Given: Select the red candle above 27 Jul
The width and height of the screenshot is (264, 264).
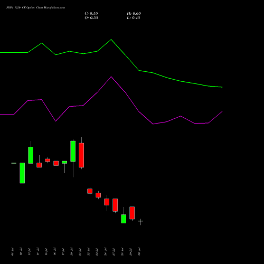Looking at the screenshot, I should pos(115,205).
